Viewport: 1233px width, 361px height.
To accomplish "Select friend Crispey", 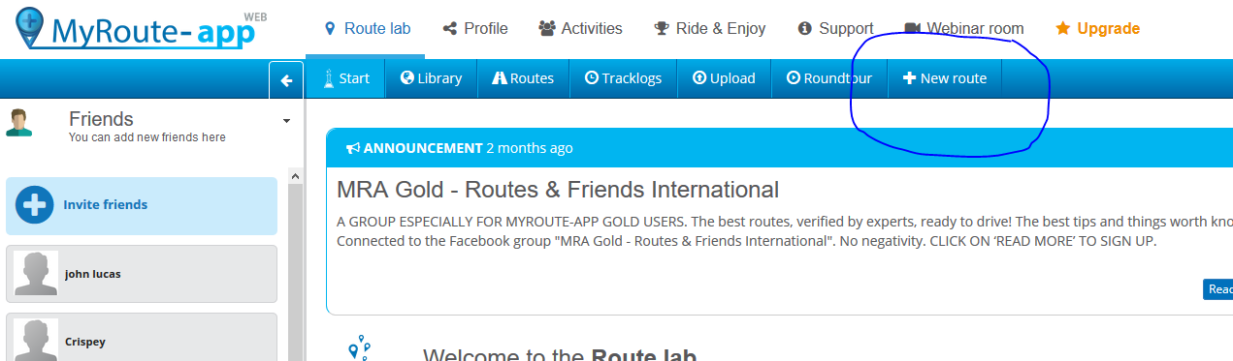I will click(x=142, y=337).
